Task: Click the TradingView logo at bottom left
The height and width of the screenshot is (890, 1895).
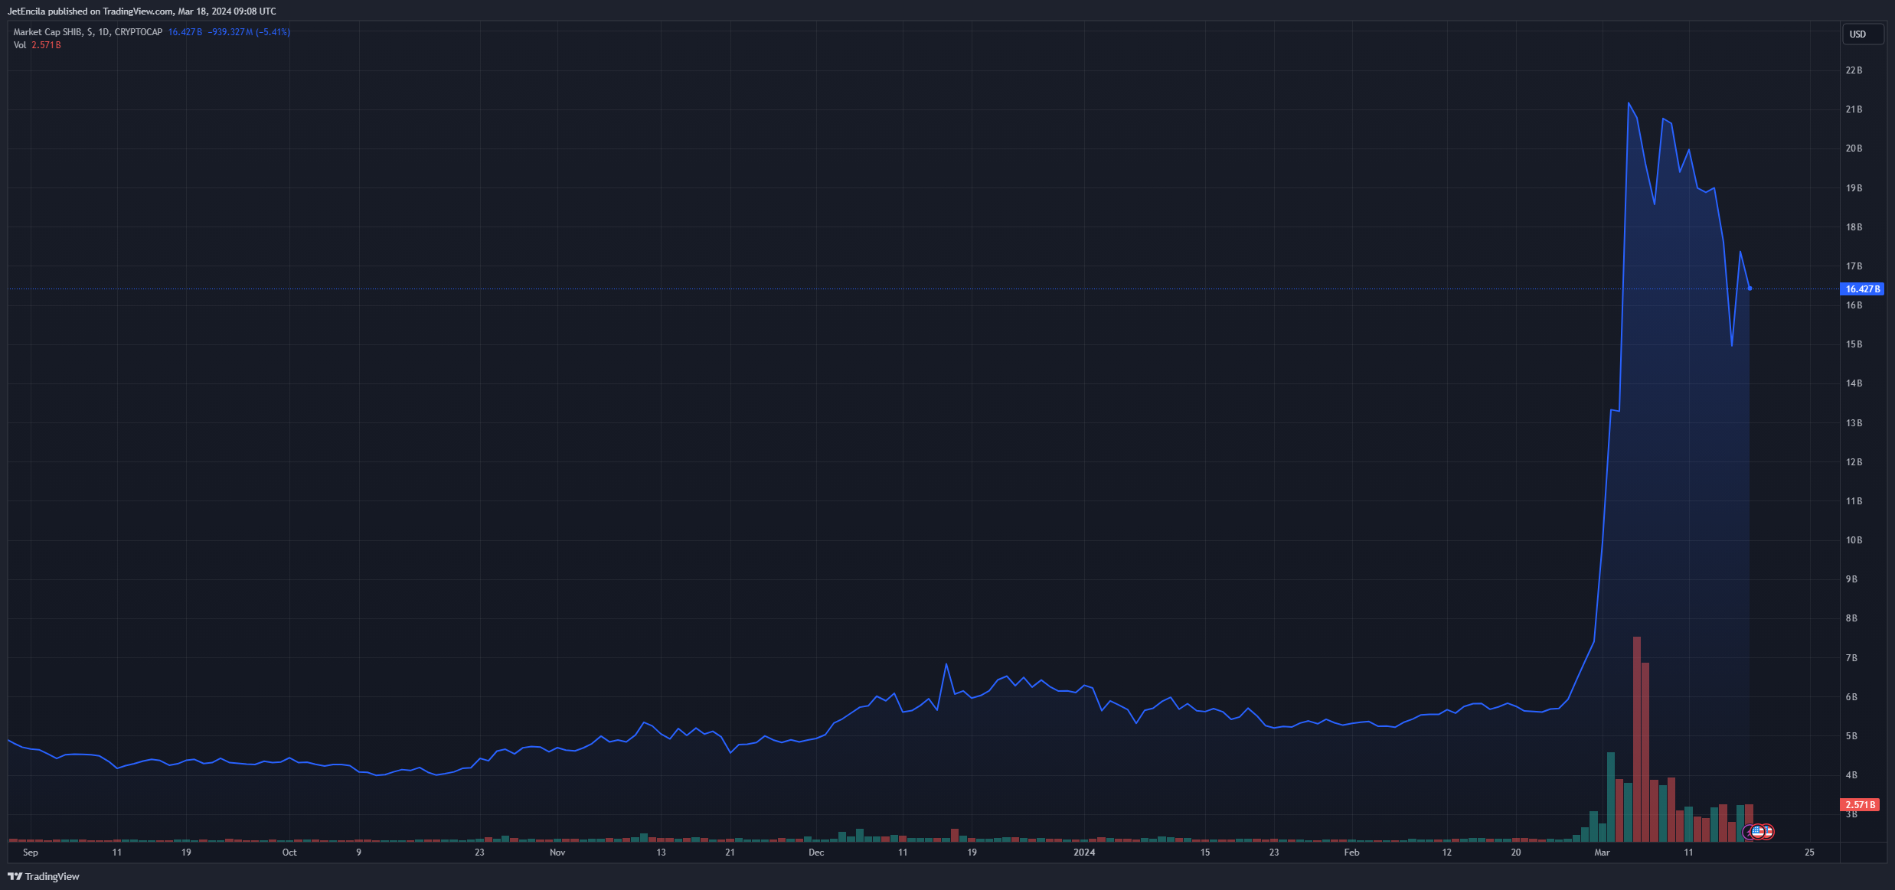Action: tap(44, 876)
